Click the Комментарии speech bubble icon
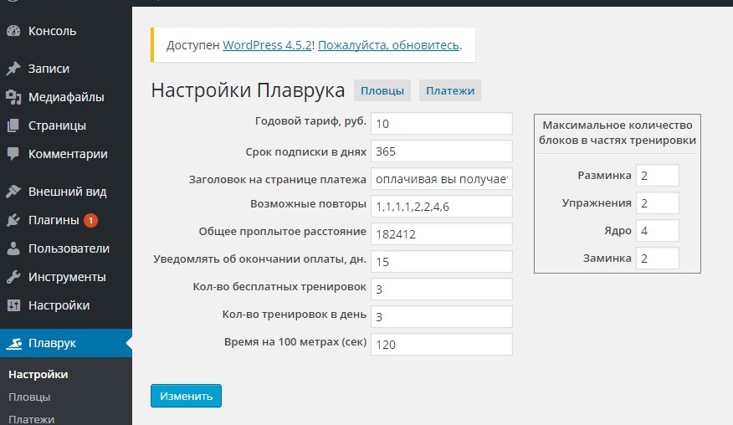The height and width of the screenshot is (425, 733). click(13, 154)
